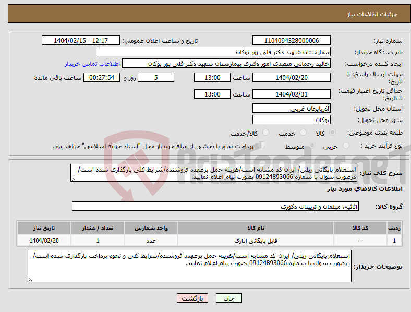Click the response deadline date 1404/02/20 field
The height and width of the screenshot is (312, 411).
tap(291, 77)
